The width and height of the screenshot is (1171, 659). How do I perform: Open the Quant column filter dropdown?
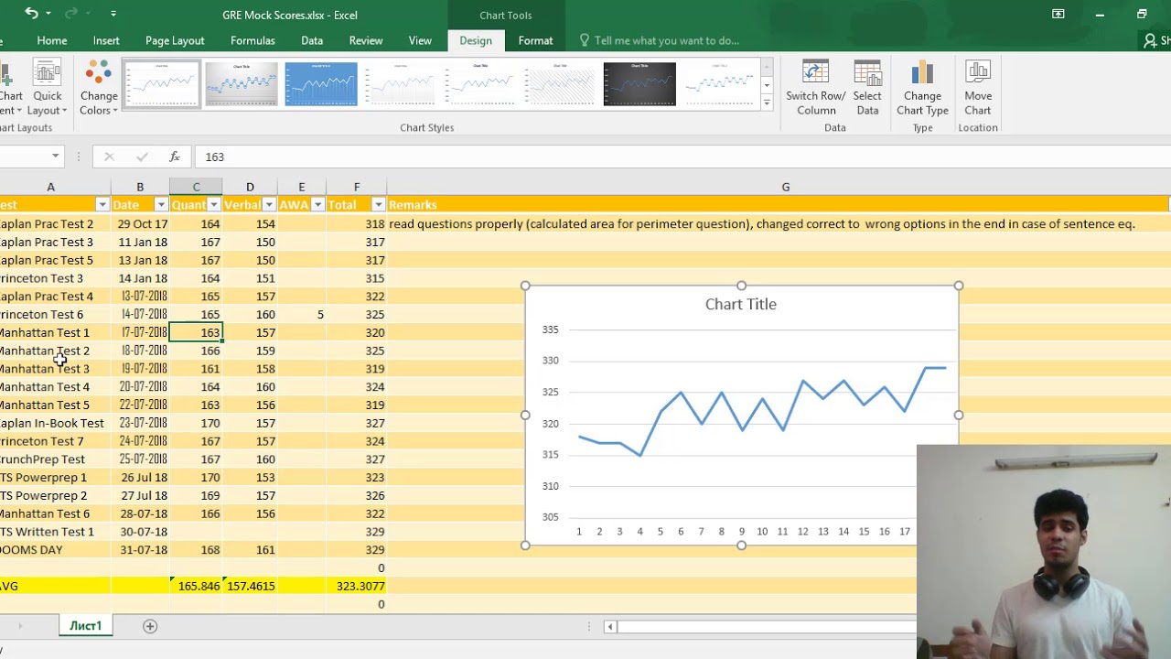tap(214, 205)
